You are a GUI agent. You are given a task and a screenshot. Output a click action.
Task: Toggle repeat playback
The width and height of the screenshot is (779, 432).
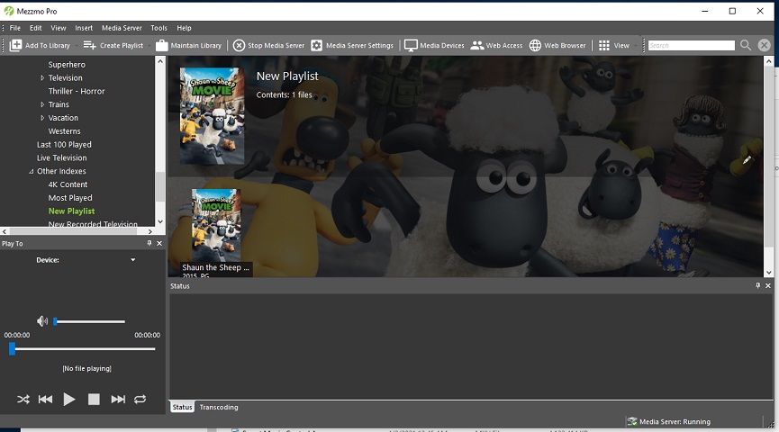pos(140,400)
